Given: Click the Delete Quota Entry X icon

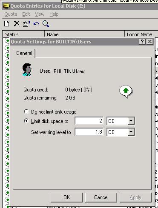Looking at the screenshot, I should (x=17, y=24).
